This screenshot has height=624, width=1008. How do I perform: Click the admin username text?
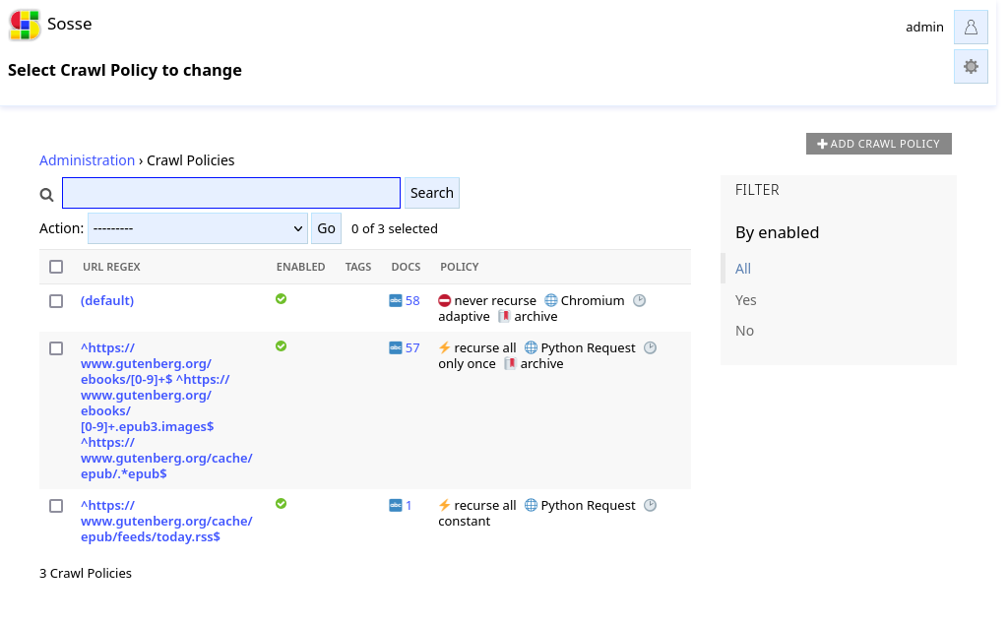[924, 27]
